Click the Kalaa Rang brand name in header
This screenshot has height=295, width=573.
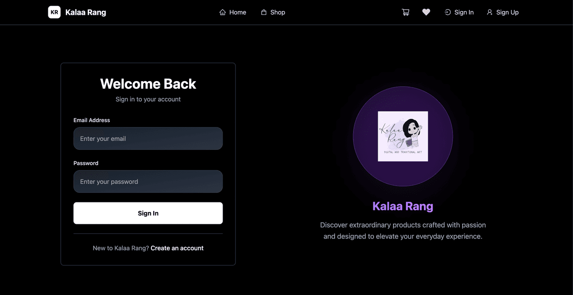coord(85,12)
